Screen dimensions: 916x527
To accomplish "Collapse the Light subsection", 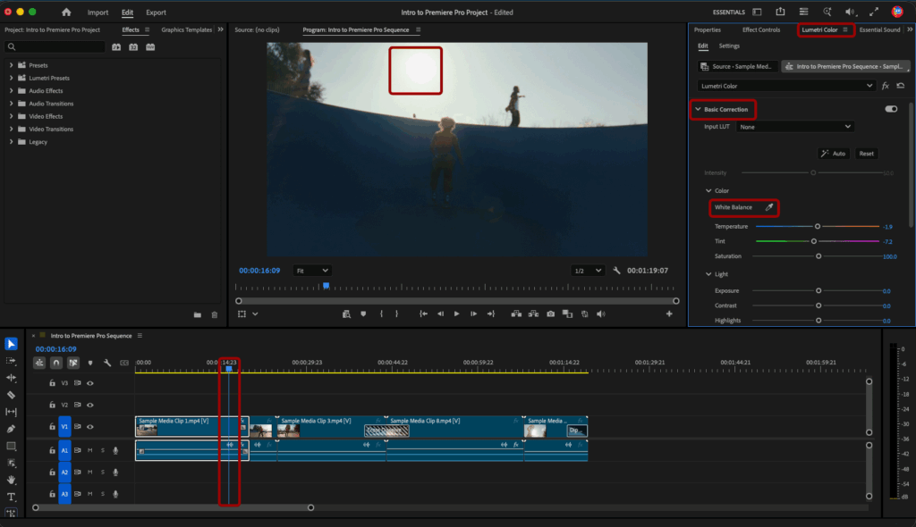I will click(x=708, y=274).
